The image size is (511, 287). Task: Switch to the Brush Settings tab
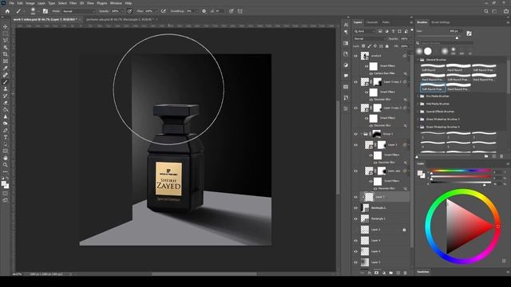pos(440,22)
